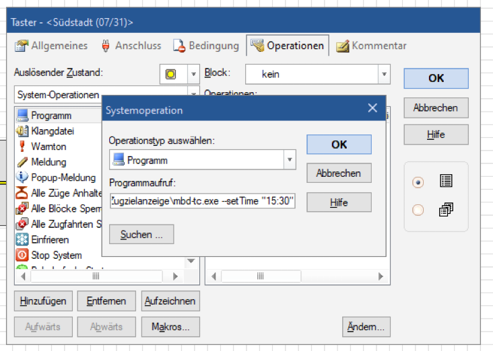
Task: Click the Allgemeines tab icon
Action: coord(22,46)
